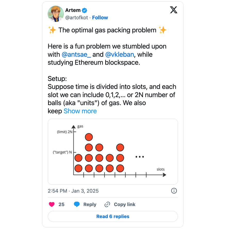Image resolution: width=232 pixels, height=230 pixels.
Task: Click the 25 likes count
Action: tap(61, 205)
